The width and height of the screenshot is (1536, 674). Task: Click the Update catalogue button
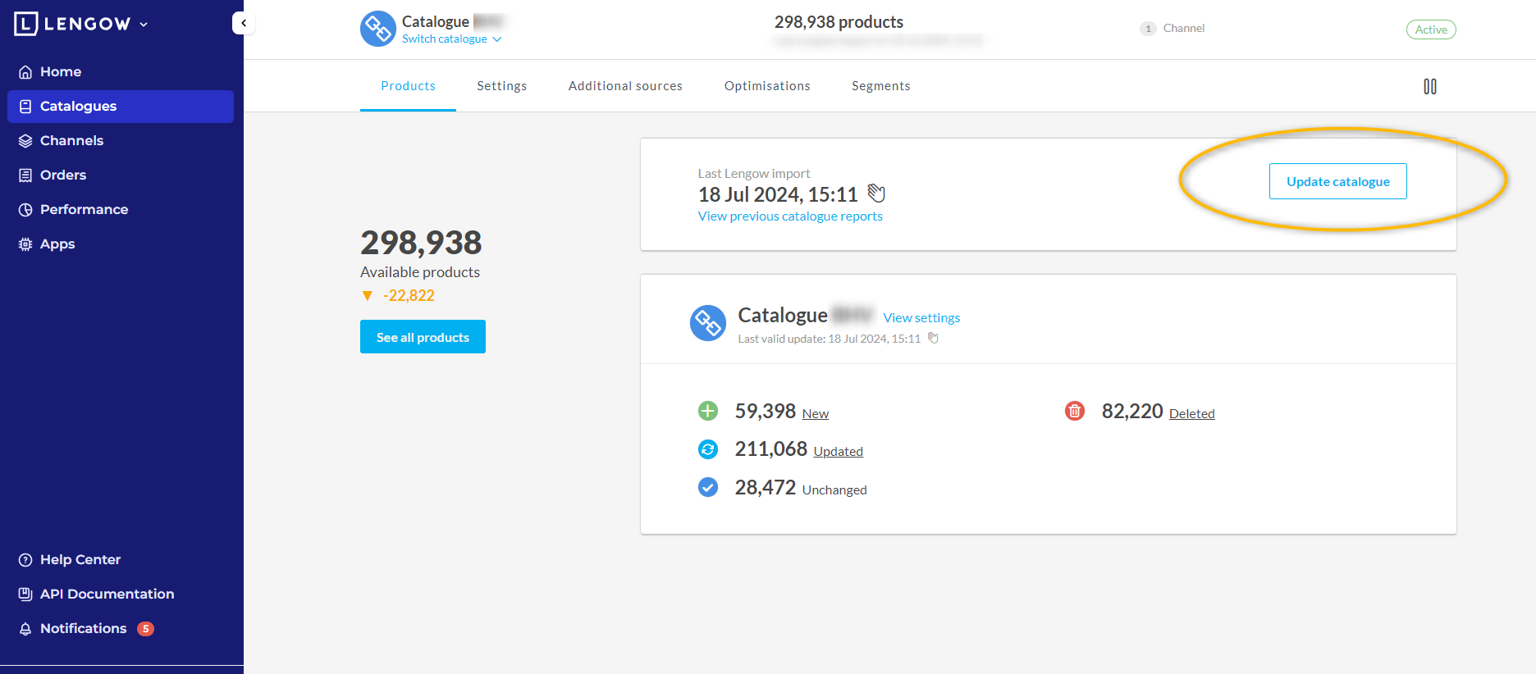tap(1337, 181)
